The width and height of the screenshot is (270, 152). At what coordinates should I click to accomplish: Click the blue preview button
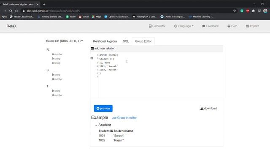(103, 109)
